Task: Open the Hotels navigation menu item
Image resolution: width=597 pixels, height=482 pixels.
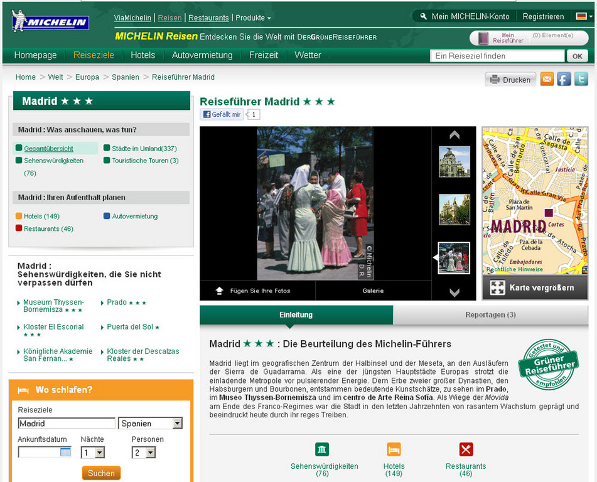Action: click(143, 55)
